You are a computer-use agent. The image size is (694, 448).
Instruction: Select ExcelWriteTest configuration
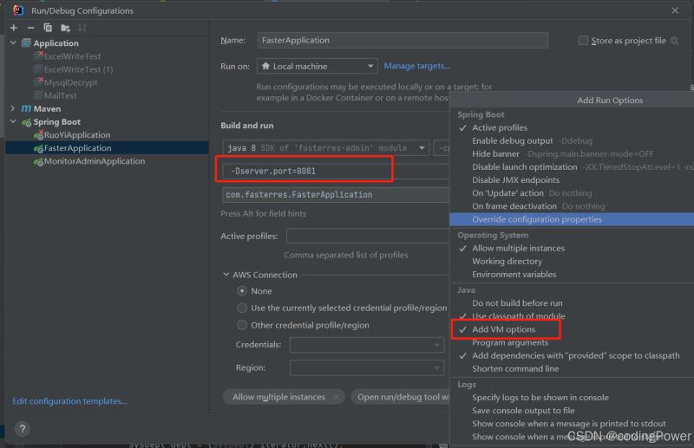coord(72,56)
